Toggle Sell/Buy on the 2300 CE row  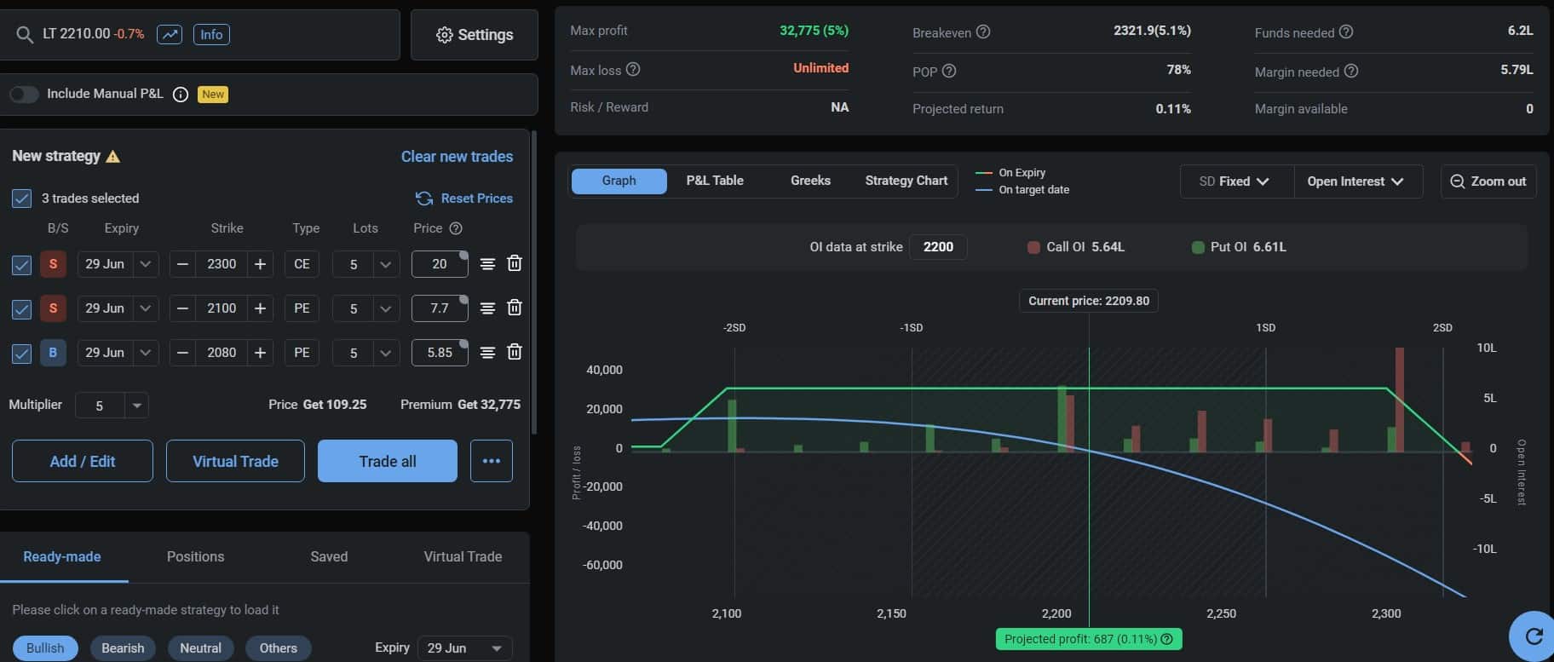coord(53,264)
